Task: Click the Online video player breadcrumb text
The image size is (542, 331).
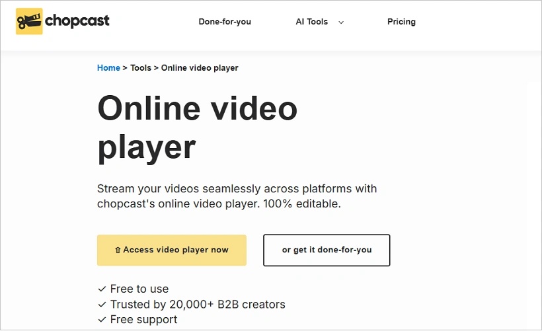Action: coord(200,68)
